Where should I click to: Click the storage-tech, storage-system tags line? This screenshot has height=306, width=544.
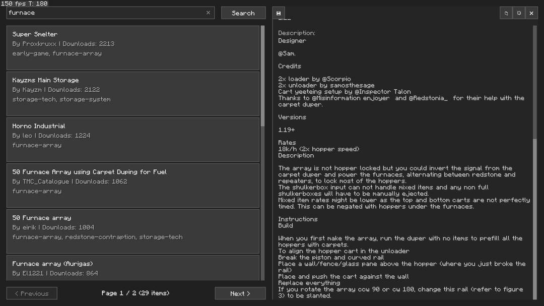tap(61, 99)
